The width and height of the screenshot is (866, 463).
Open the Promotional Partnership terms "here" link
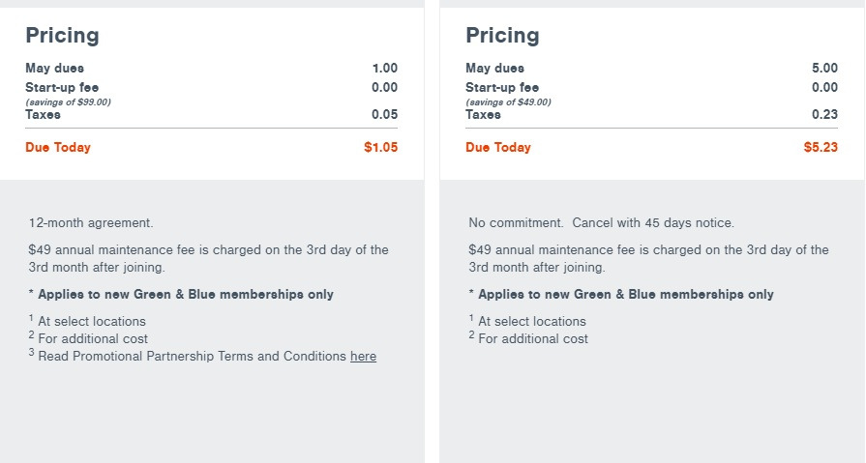(363, 357)
